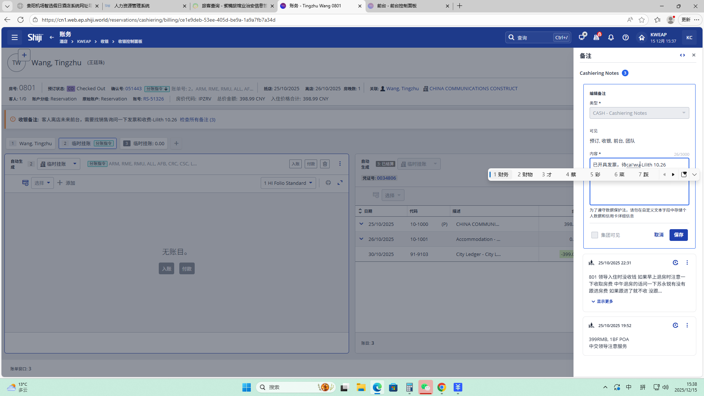Expand the 26/10/2025 Accommodation row

361,239
